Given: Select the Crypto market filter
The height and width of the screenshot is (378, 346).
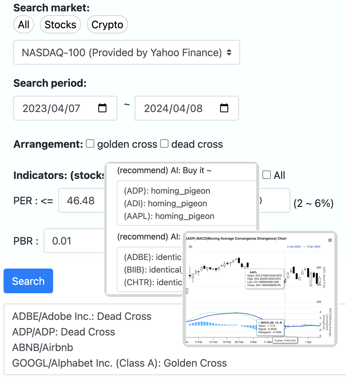Looking at the screenshot, I should [107, 25].
